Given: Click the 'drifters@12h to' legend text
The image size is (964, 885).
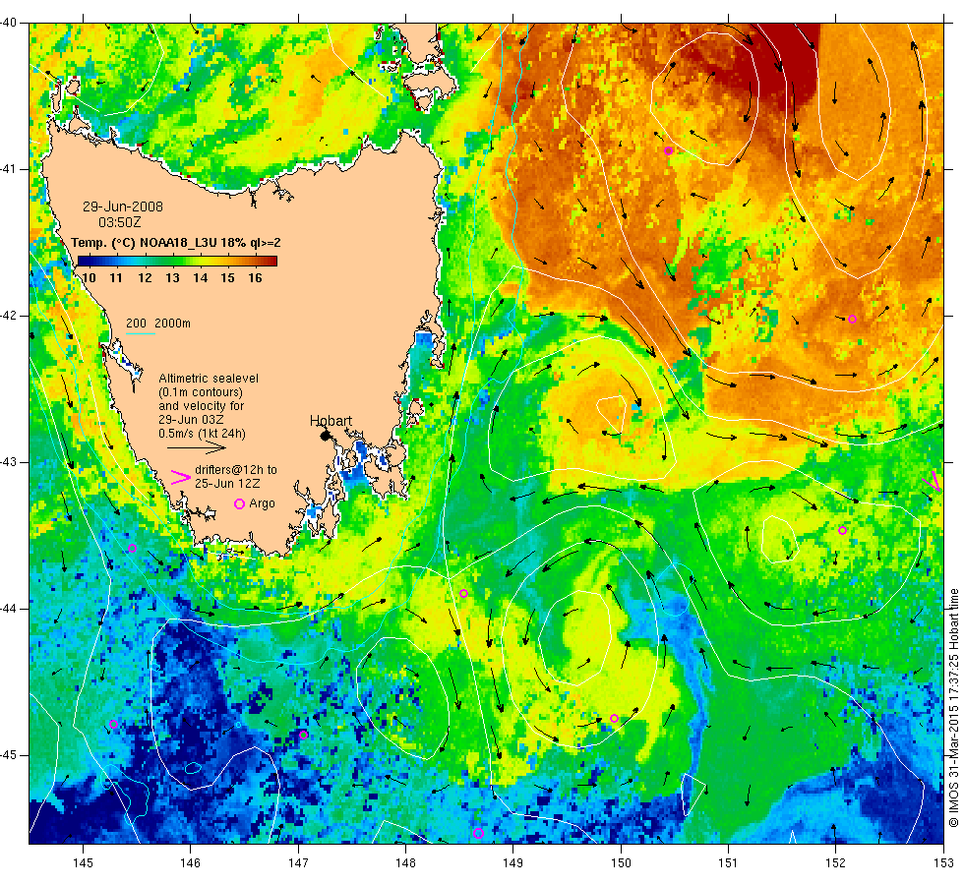Looking at the screenshot, I should click(x=236, y=470).
